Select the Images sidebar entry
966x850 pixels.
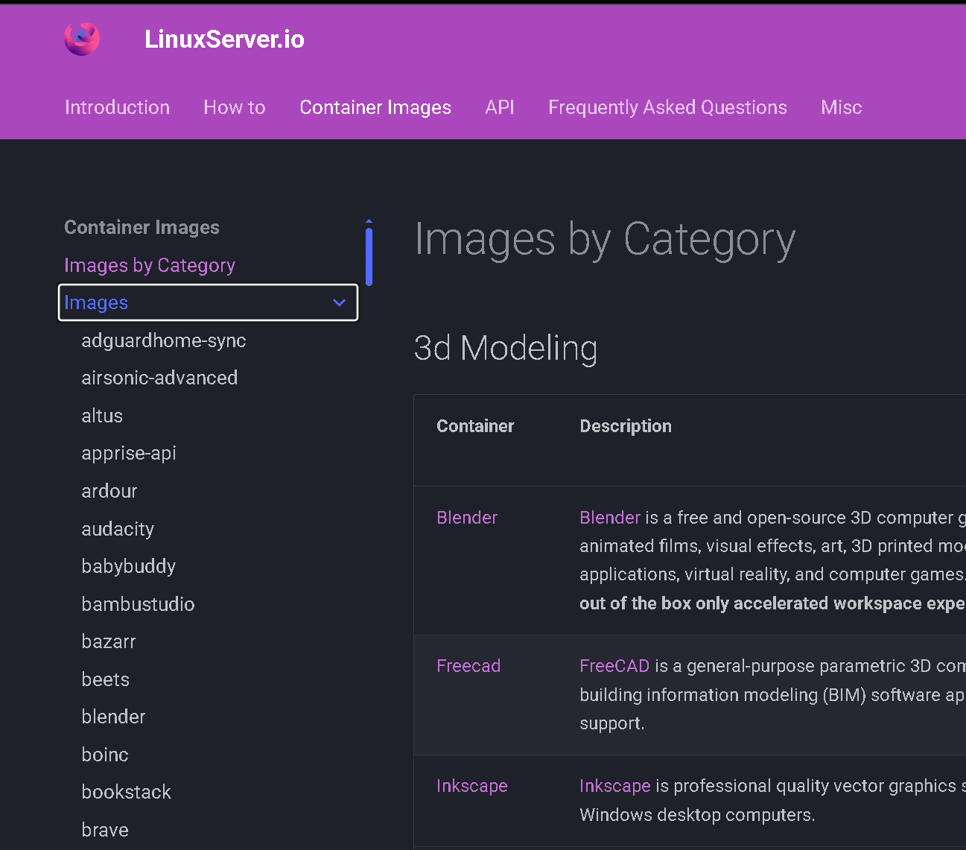click(x=208, y=302)
